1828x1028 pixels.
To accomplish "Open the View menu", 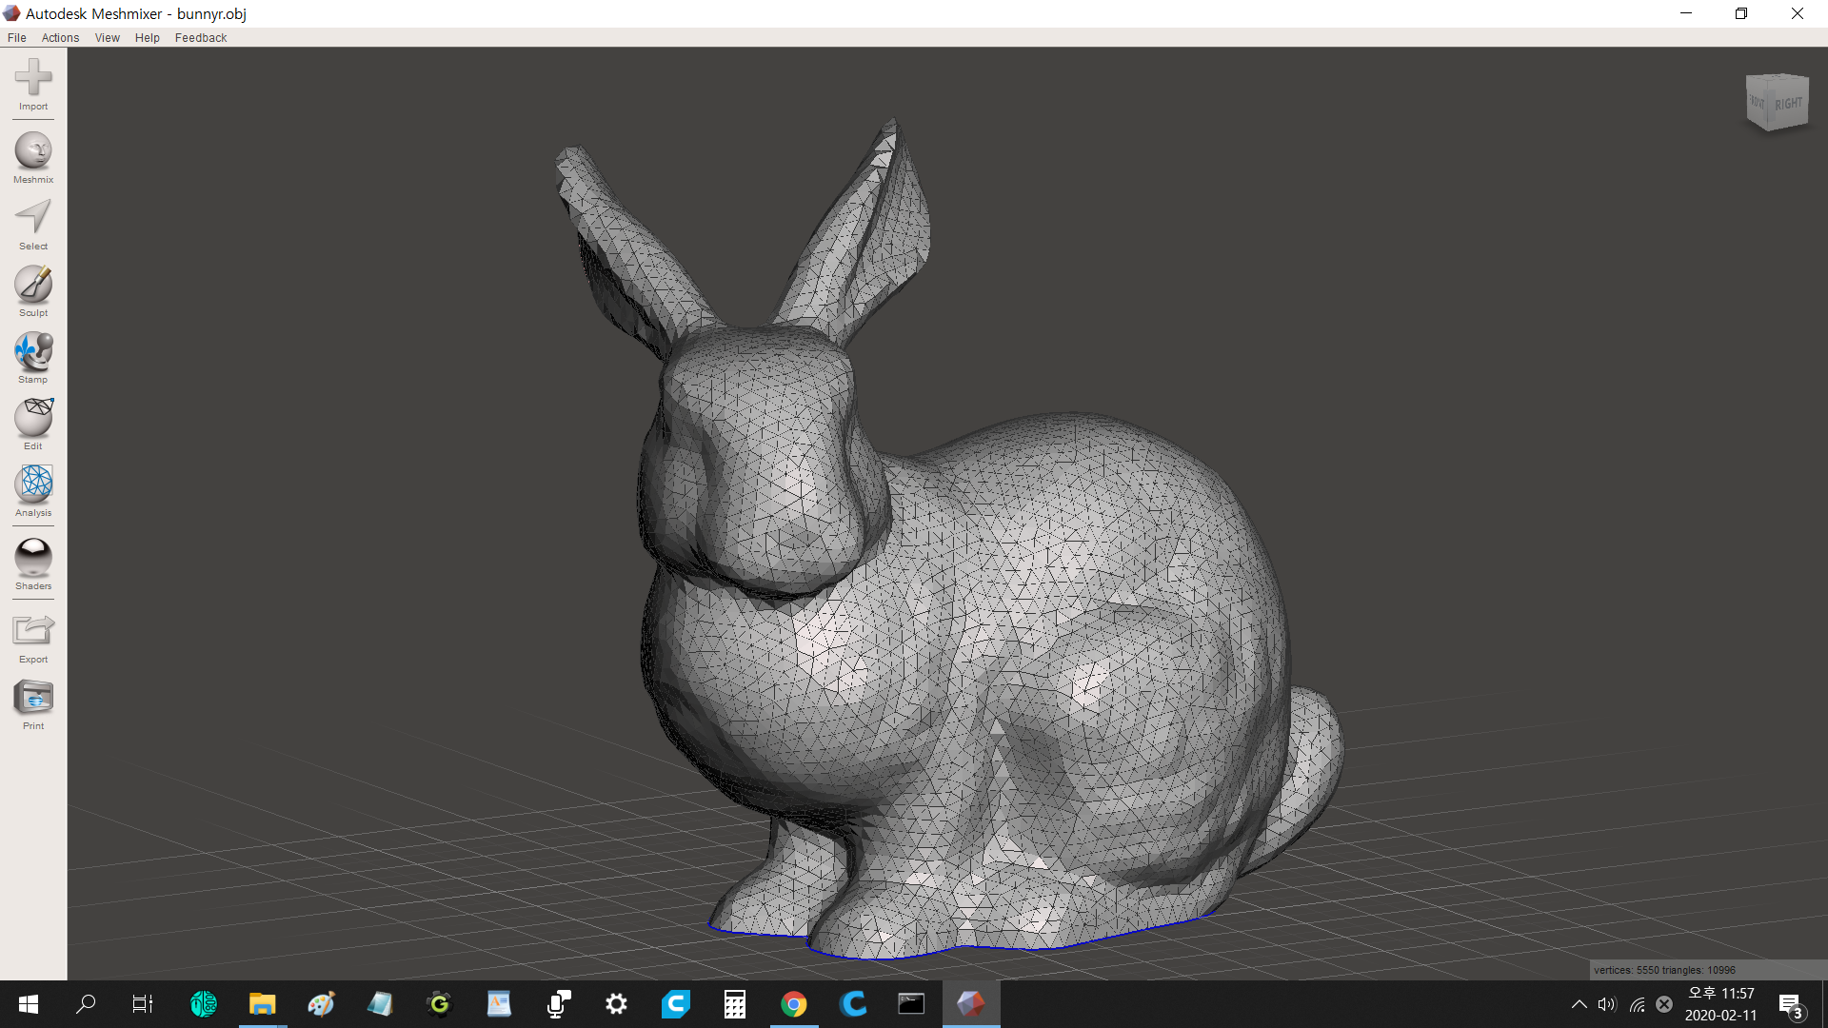I will click(107, 38).
